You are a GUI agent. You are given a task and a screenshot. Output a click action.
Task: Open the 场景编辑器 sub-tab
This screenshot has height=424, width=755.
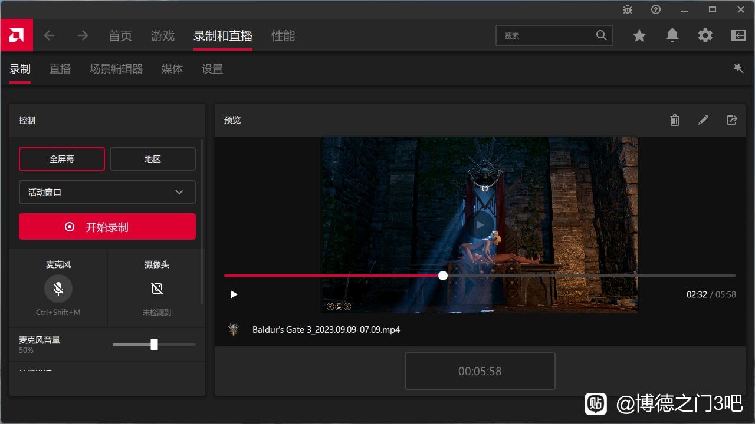click(116, 69)
